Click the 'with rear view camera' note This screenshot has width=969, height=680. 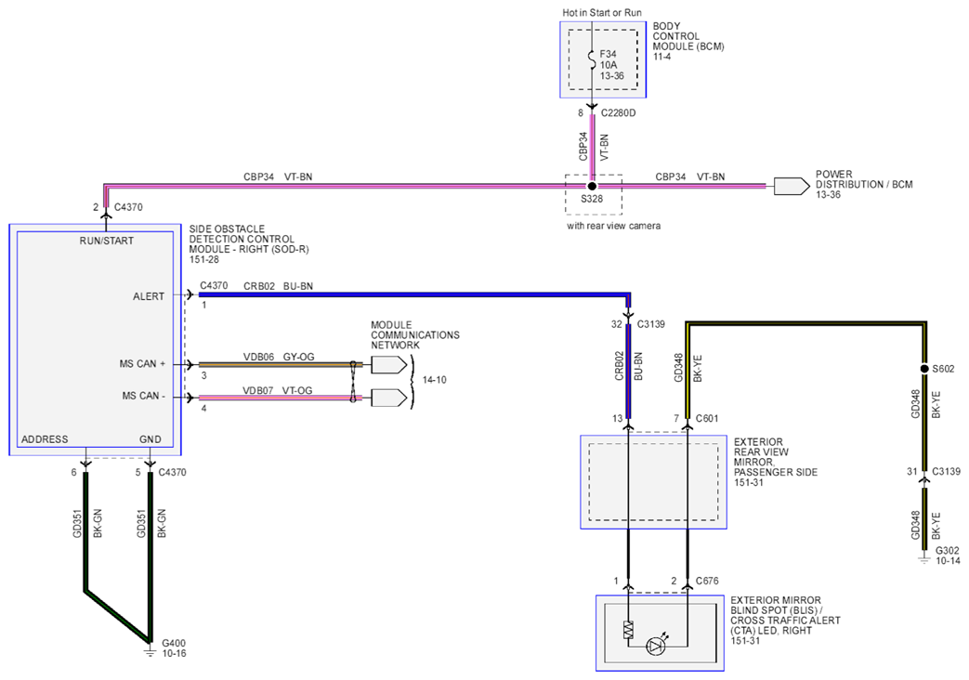pos(614,227)
